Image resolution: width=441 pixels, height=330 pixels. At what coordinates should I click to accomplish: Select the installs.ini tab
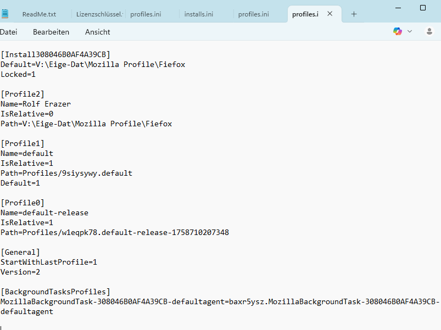[199, 14]
